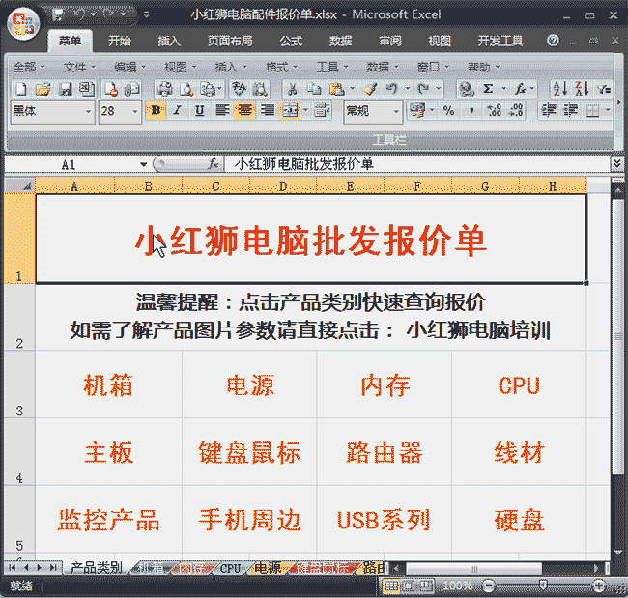Toggle Center alignment
The height and width of the screenshot is (598, 628).
coord(244,110)
